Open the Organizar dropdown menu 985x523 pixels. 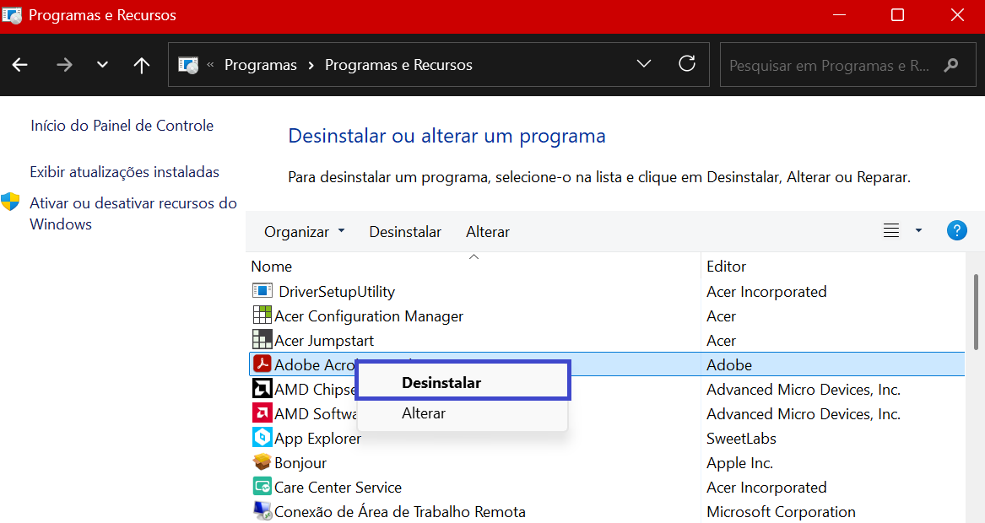304,232
